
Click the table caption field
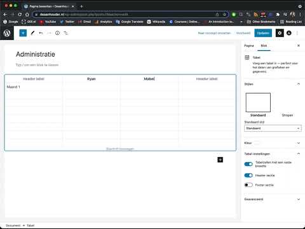point(120,149)
